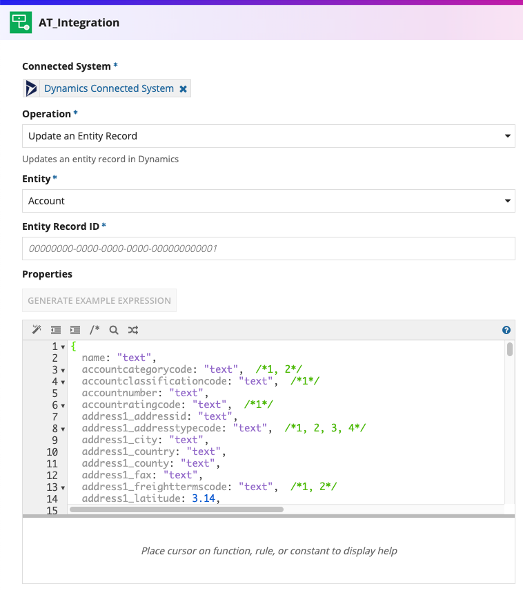Remove Dynamics Connected System with X
Viewport: 523px width, 593px height.
click(183, 89)
